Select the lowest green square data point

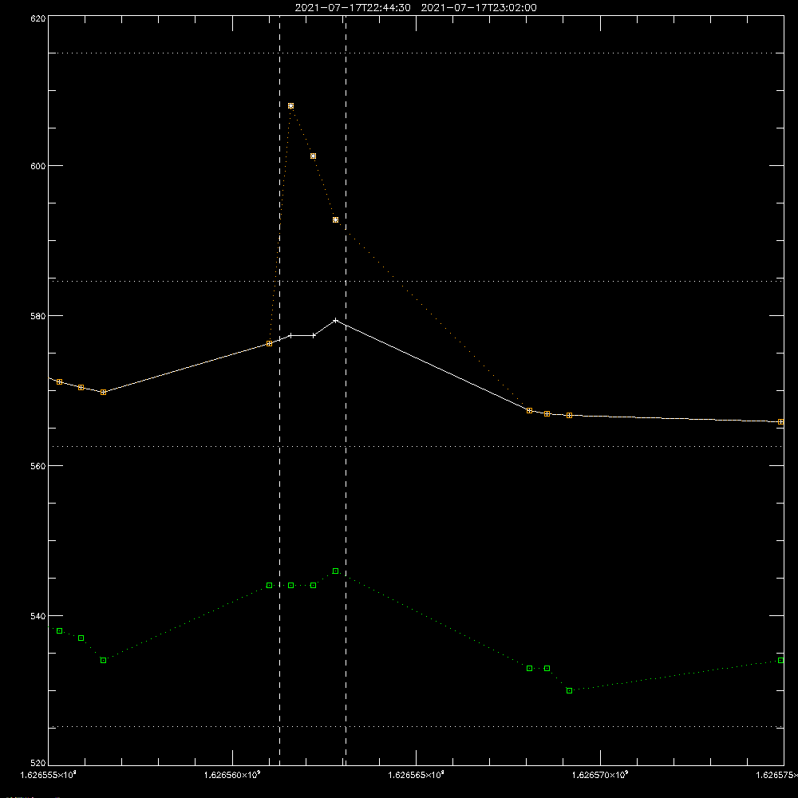(x=570, y=690)
